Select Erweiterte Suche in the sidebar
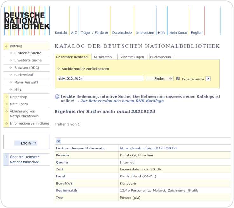Viewport: 234px width, 208px height. [x=28, y=60]
